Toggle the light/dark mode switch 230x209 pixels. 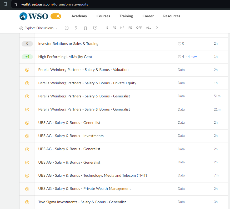click(x=56, y=16)
